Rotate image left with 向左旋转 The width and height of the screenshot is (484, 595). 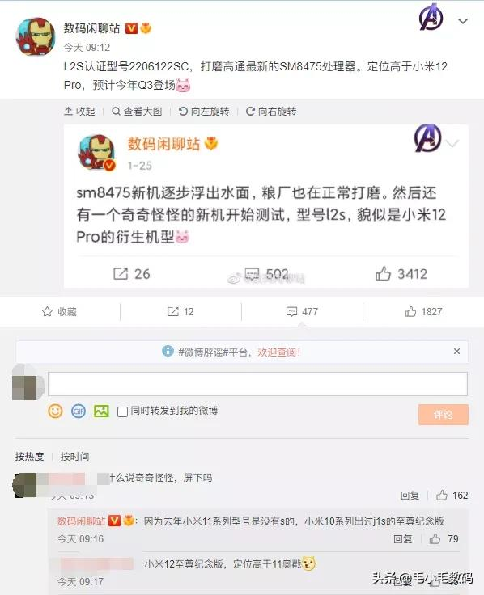[x=204, y=112]
